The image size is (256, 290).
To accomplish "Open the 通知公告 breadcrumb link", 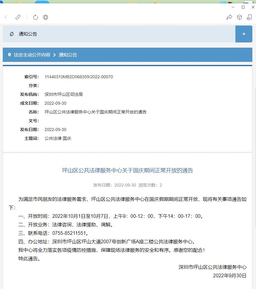I will pos(68,55).
